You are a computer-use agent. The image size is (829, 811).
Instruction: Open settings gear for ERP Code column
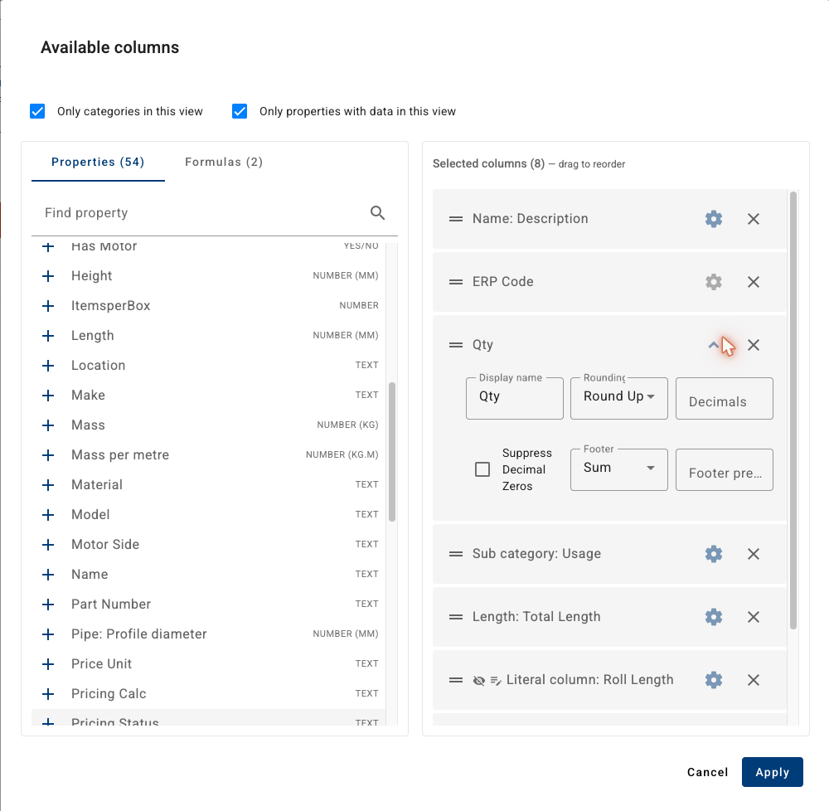coord(713,282)
